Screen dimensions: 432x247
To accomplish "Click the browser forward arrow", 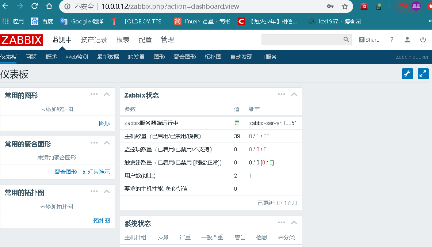I will 20,6.
